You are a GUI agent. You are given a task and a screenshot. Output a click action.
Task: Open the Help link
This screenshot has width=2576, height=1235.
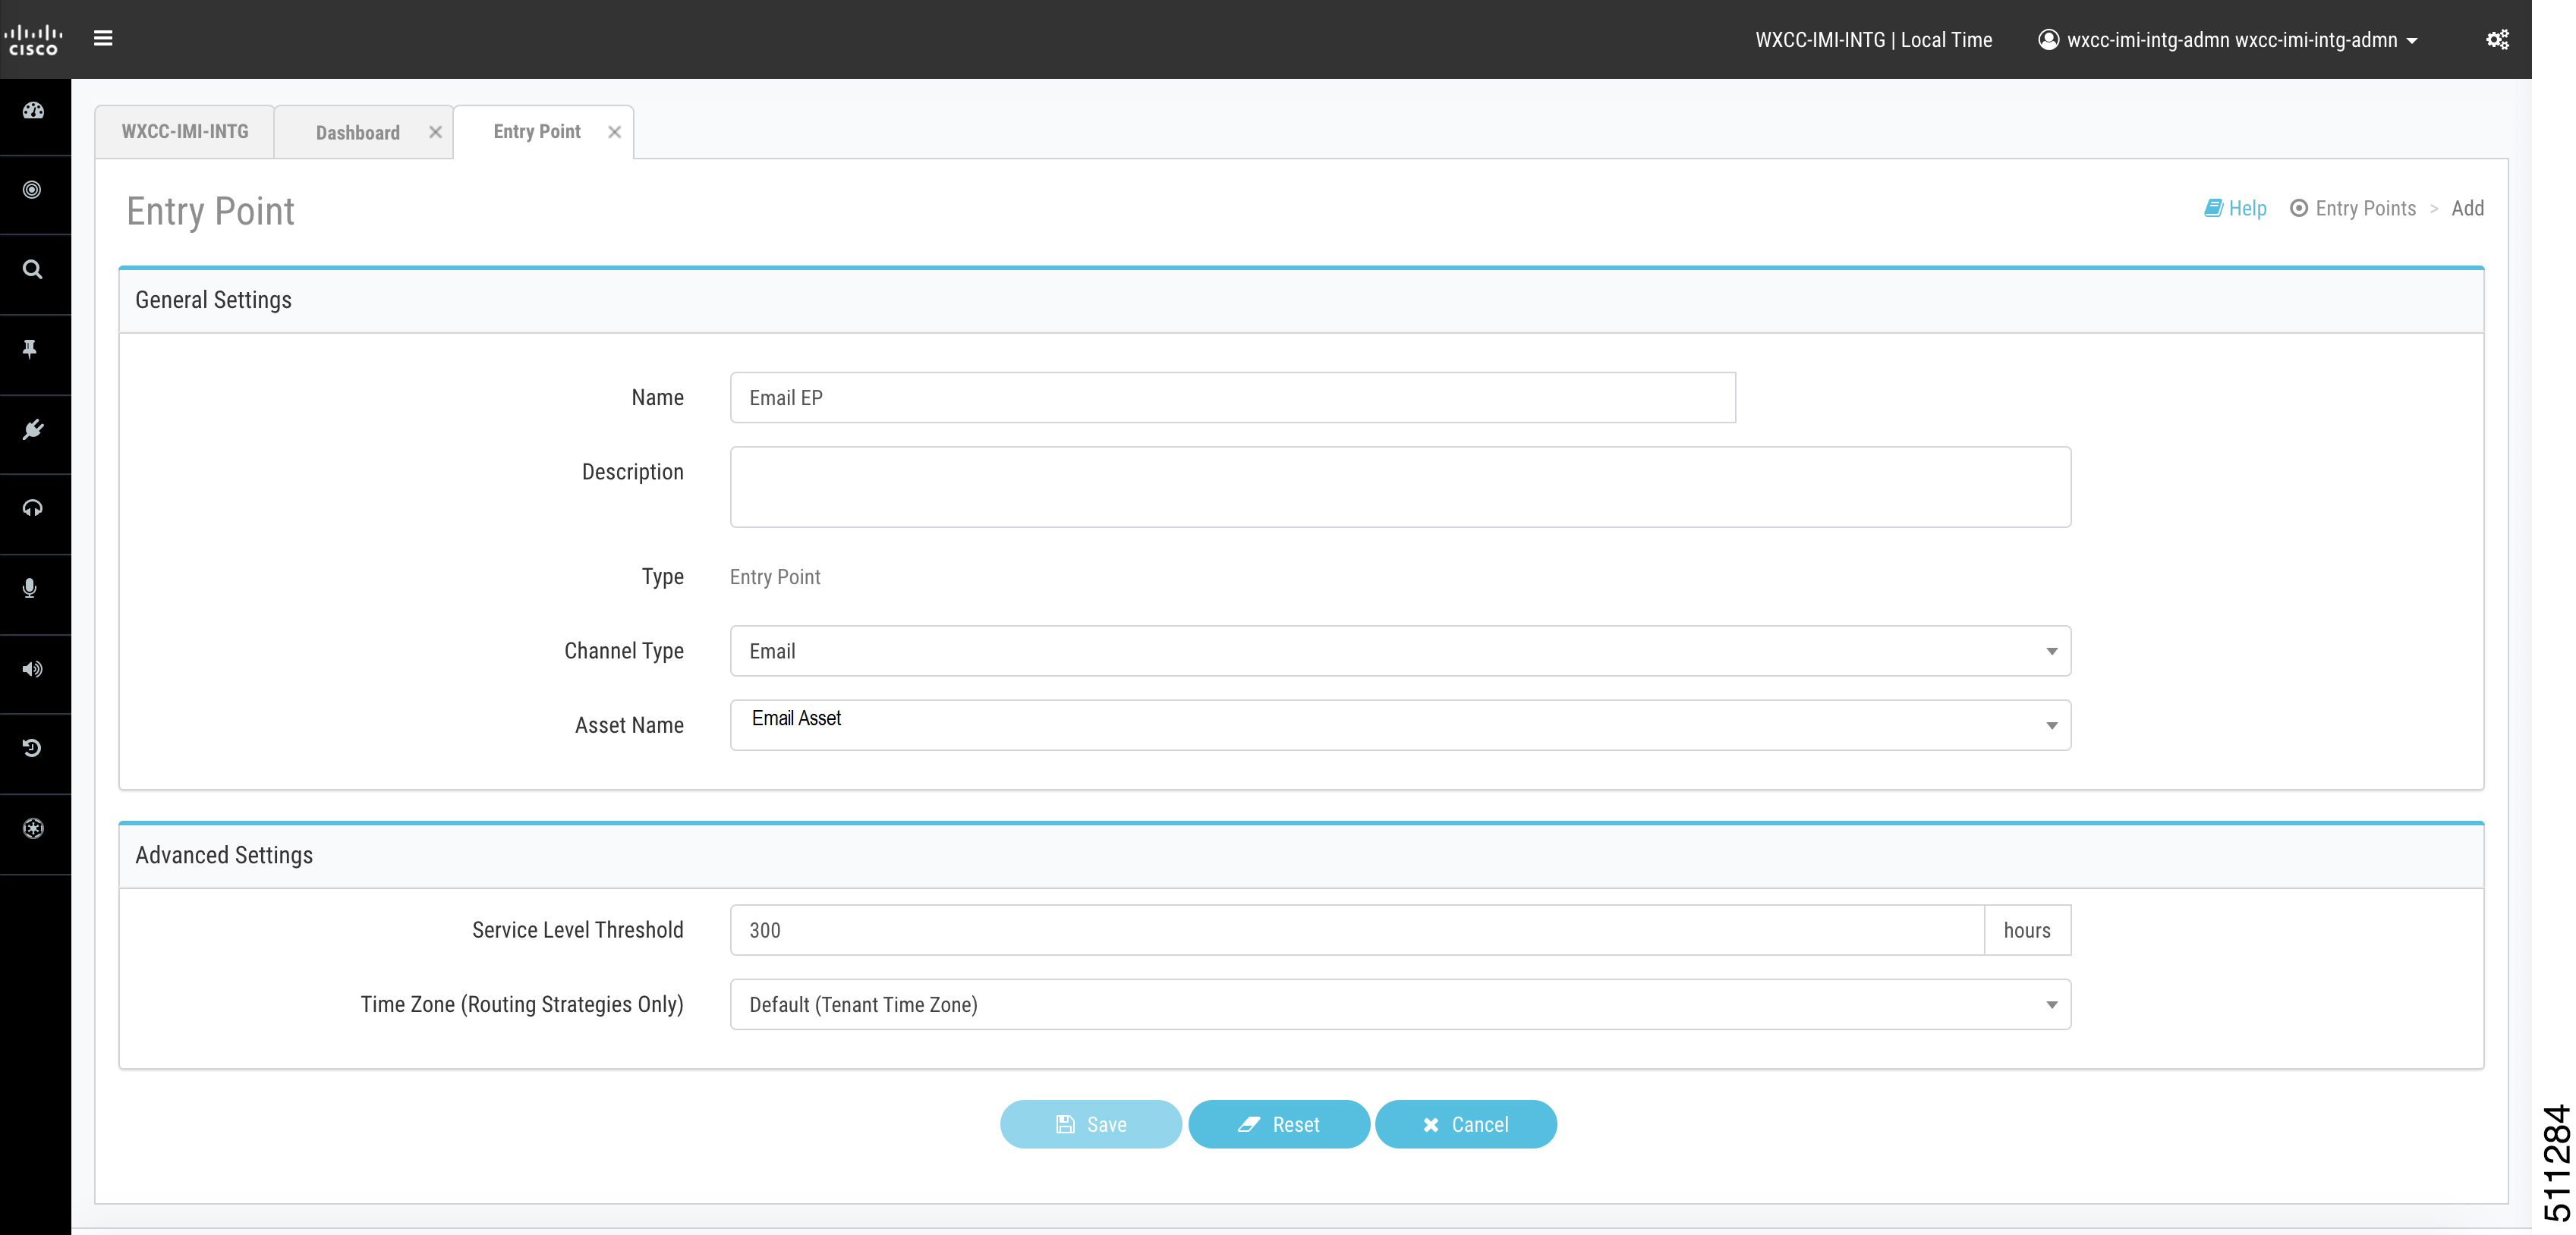coord(2235,208)
